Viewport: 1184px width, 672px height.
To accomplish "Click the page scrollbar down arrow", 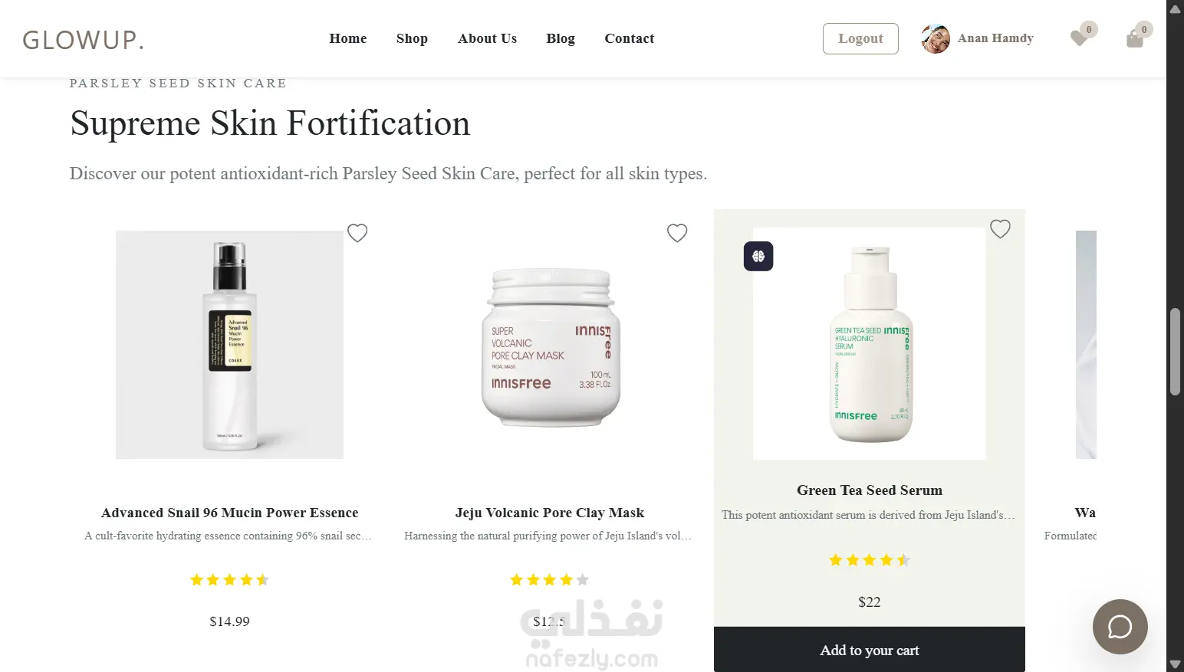I will coord(1175,664).
